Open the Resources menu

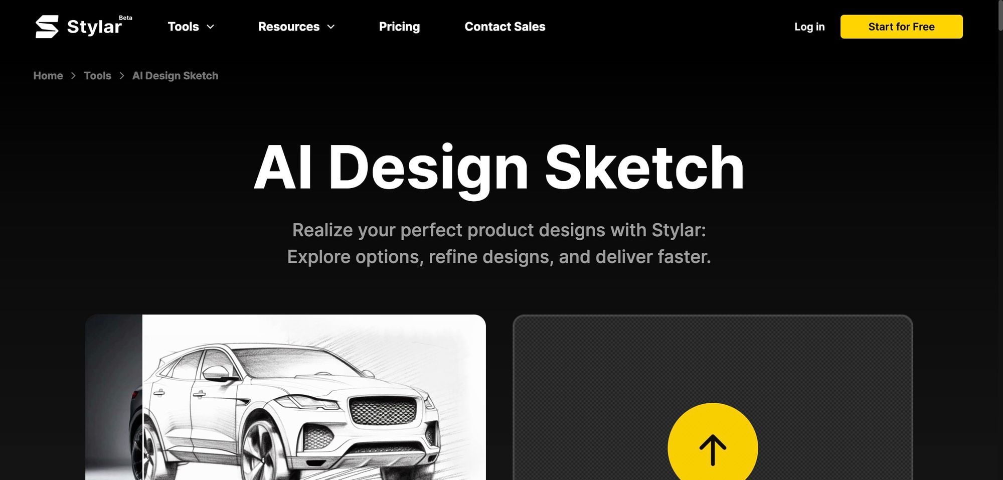click(x=296, y=27)
